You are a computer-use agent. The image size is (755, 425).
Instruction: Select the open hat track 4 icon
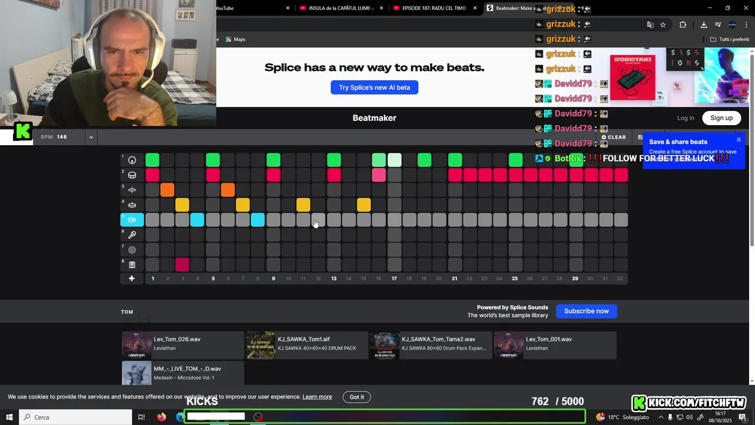click(132, 205)
